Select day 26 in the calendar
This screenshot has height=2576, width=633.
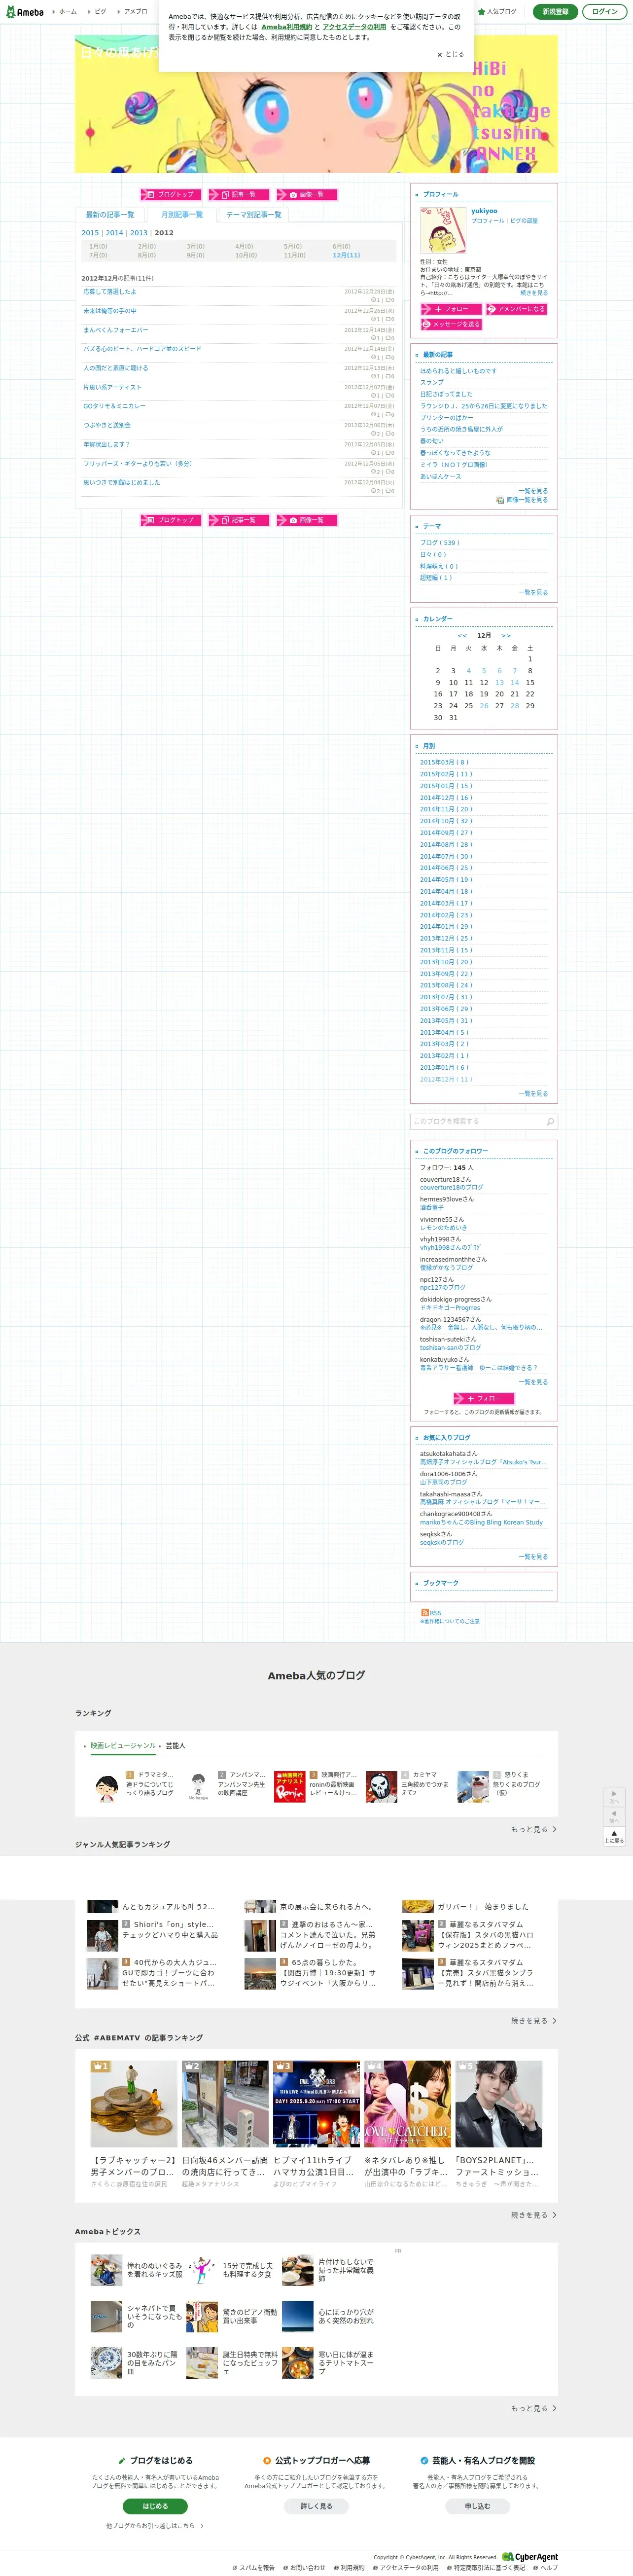pyautogui.click(x=484, y=706)
